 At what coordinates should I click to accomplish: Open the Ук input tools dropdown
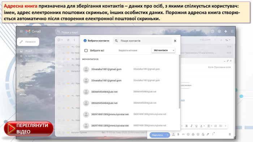(228, 40)
